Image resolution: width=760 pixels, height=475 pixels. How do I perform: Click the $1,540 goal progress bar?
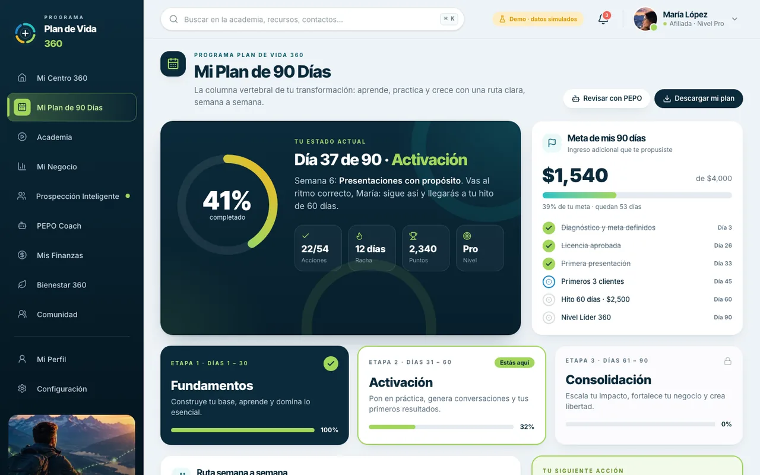pos(637,195)
